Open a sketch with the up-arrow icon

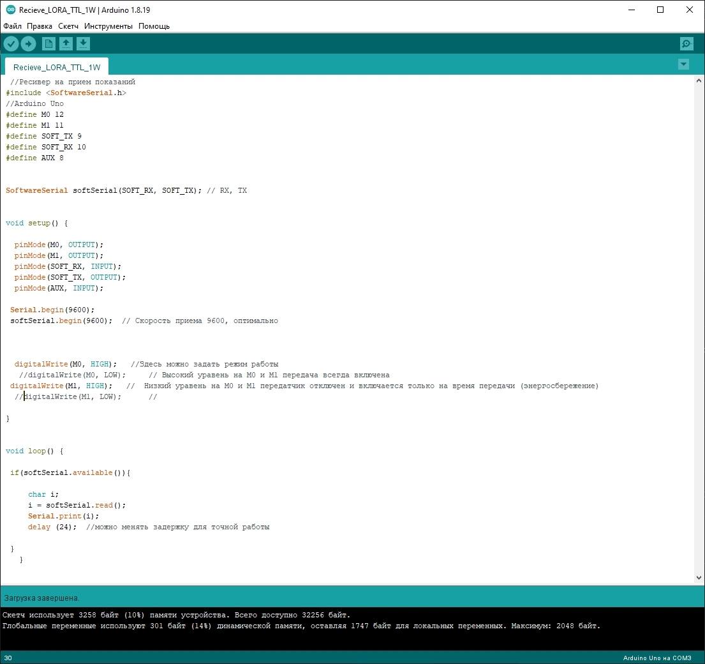66,43
